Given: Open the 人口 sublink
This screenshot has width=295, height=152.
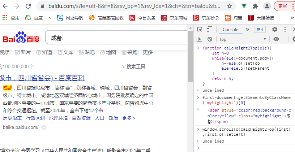Looking at the screenshot, I should (99, 118).
